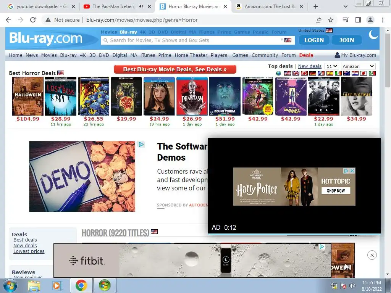The height and width of the screenshot is (293, 391).
Task: Go back with browser back arrow
Action: [8, 20]
